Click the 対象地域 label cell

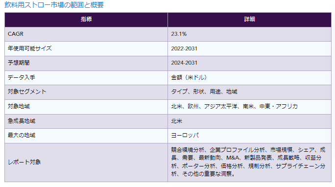(86, 107)
